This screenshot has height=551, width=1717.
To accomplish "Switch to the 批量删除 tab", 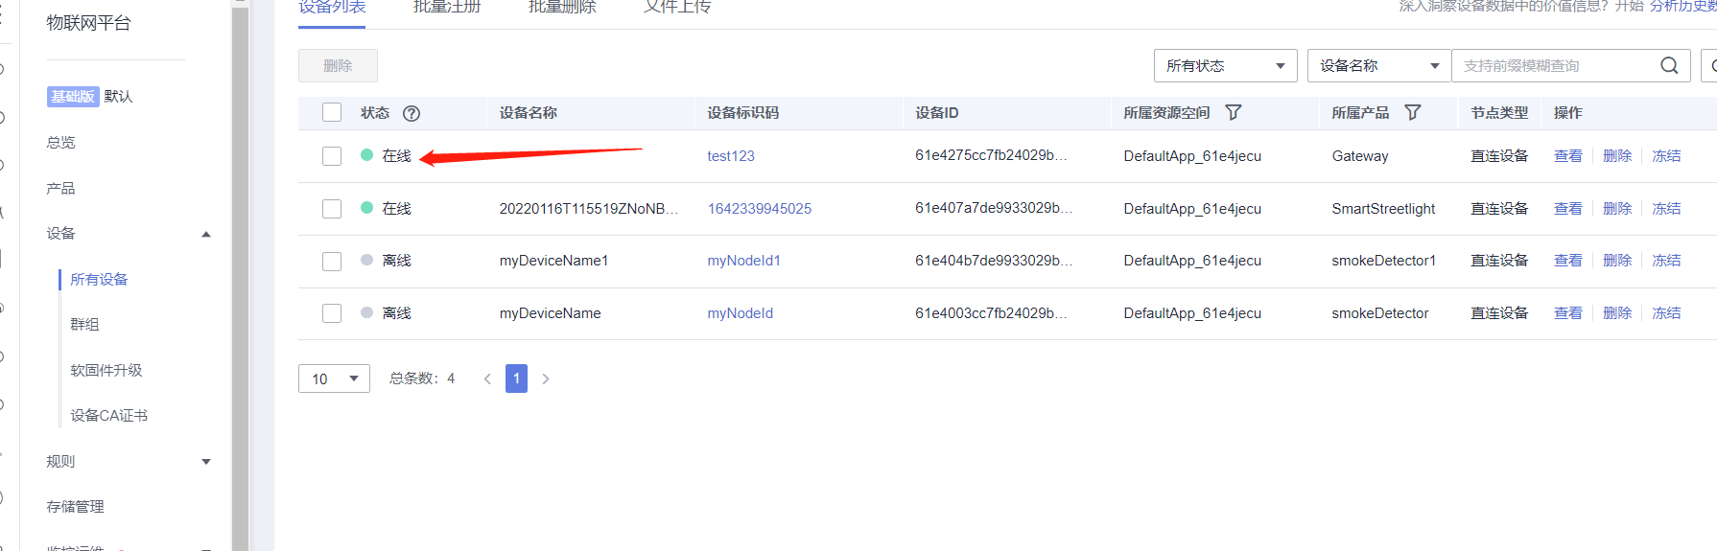I will 562,8.
